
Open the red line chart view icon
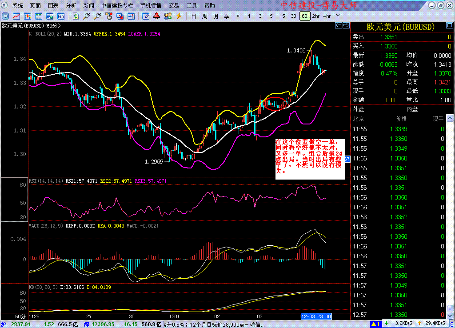[16, 16]
